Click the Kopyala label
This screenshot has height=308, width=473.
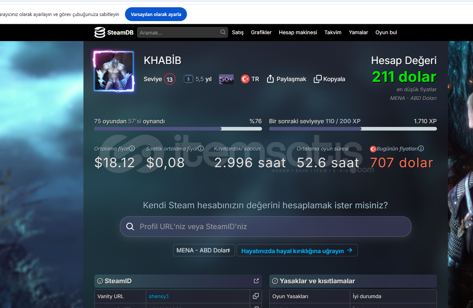[x=334, y=79]
